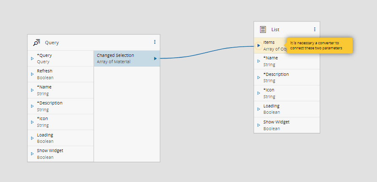Click the Query node's *Icon port arrow
Screen dimensions: 377x182
pyautogui.click(x=33, y=122)
